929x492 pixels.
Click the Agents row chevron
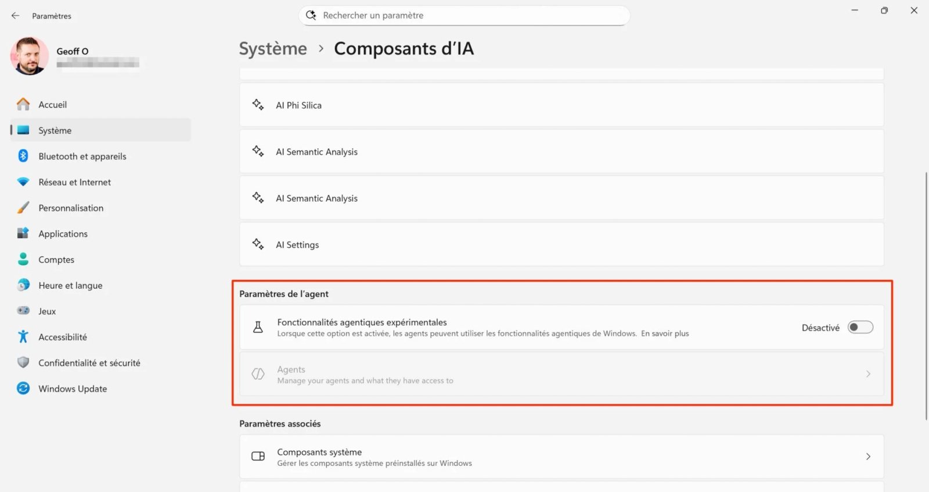[x=868, y=374]
